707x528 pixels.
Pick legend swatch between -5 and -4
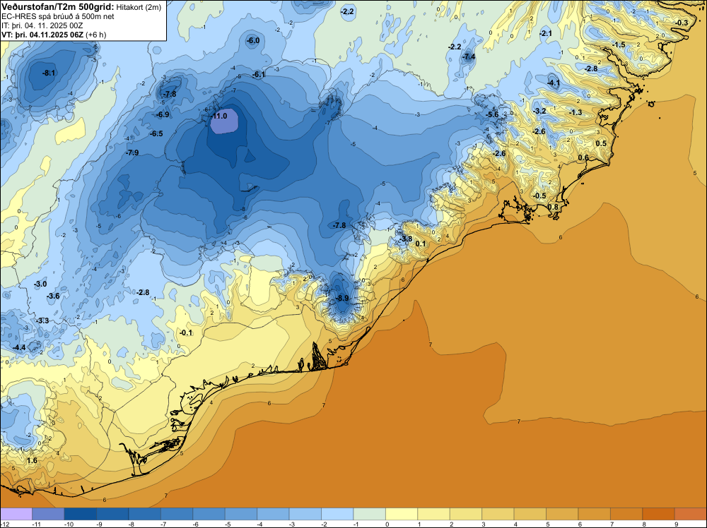241,514
